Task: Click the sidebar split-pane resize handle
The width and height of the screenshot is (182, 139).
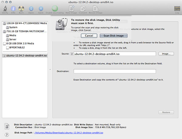Action: [x=50, y=69]
